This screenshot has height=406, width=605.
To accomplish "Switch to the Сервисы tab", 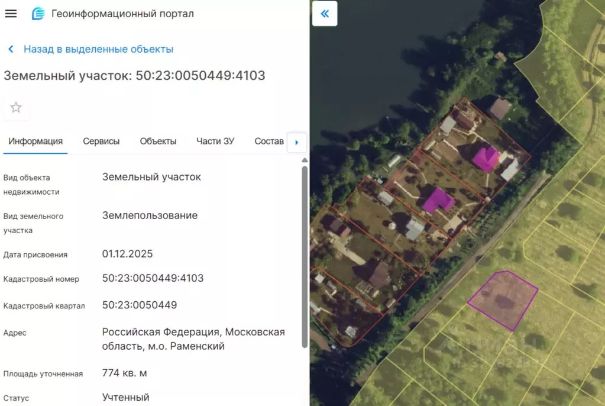I will point(101,141).
